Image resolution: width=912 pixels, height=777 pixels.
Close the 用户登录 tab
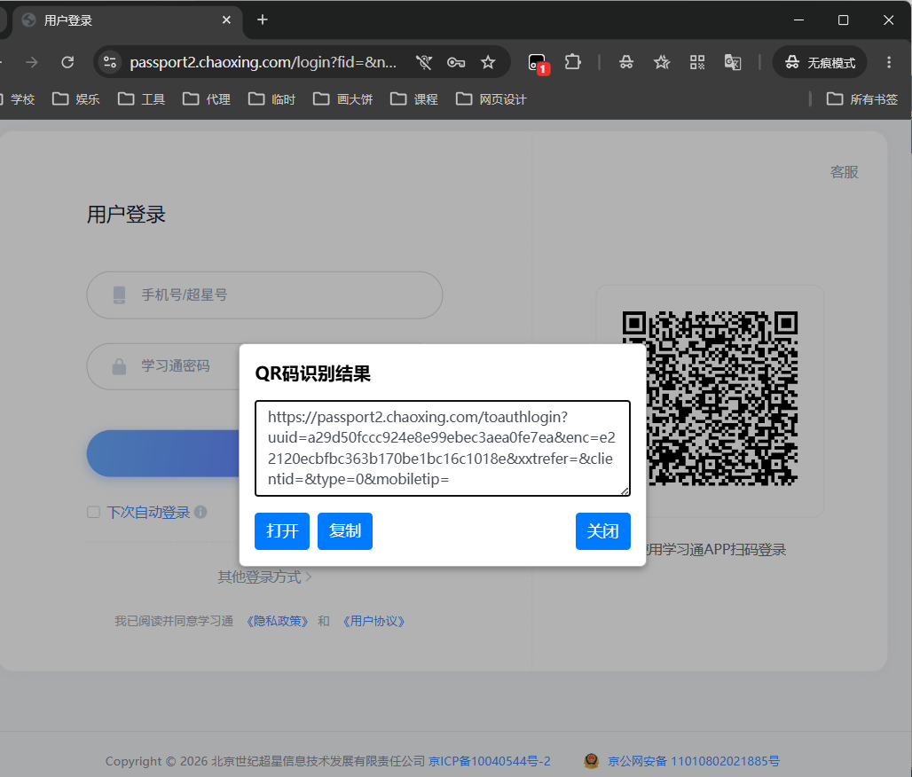[226, 20]
